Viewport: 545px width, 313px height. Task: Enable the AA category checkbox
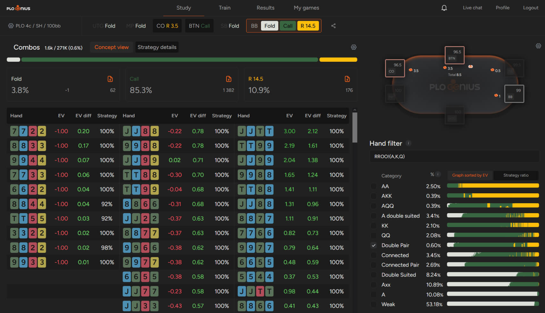pos(373,186)
